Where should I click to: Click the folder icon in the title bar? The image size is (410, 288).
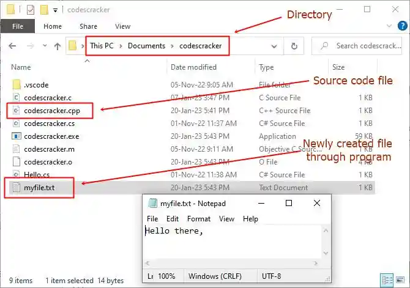point(11,9)
